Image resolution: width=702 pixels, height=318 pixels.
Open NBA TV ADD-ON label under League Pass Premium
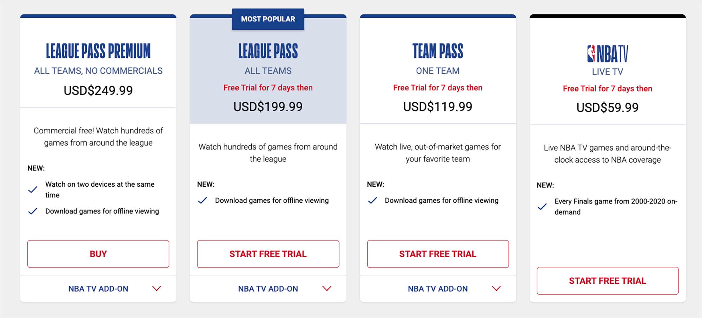tap(98, 289)
